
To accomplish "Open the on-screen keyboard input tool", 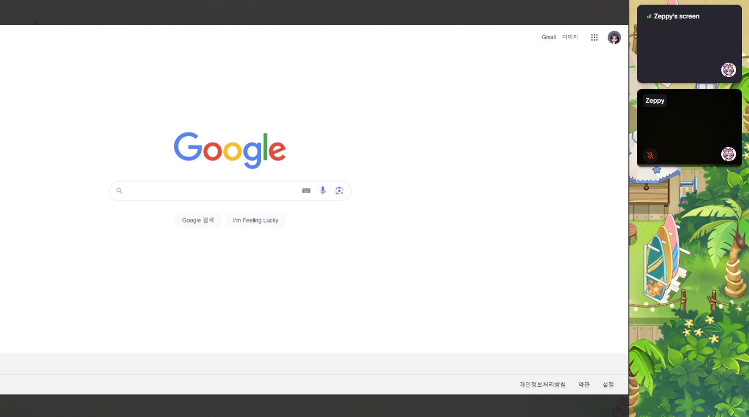I will pyautogui.click(x=306, y=191).
